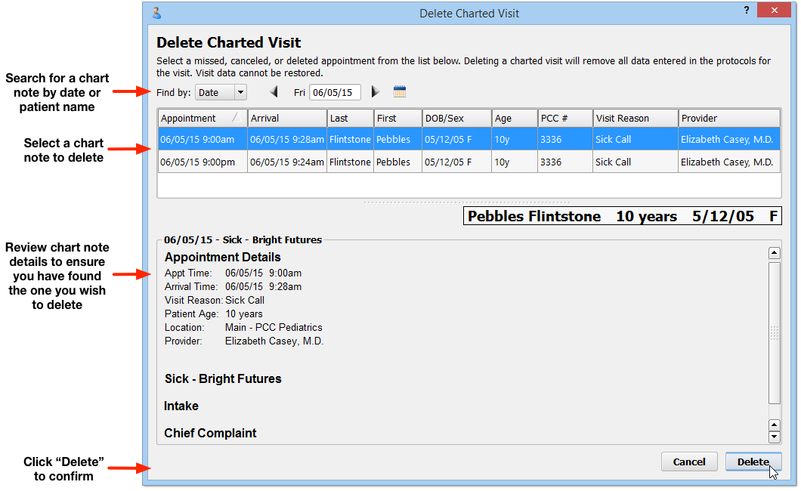Sort by the Visit Reason column header
801x491 pixels.
click(636, 119)
